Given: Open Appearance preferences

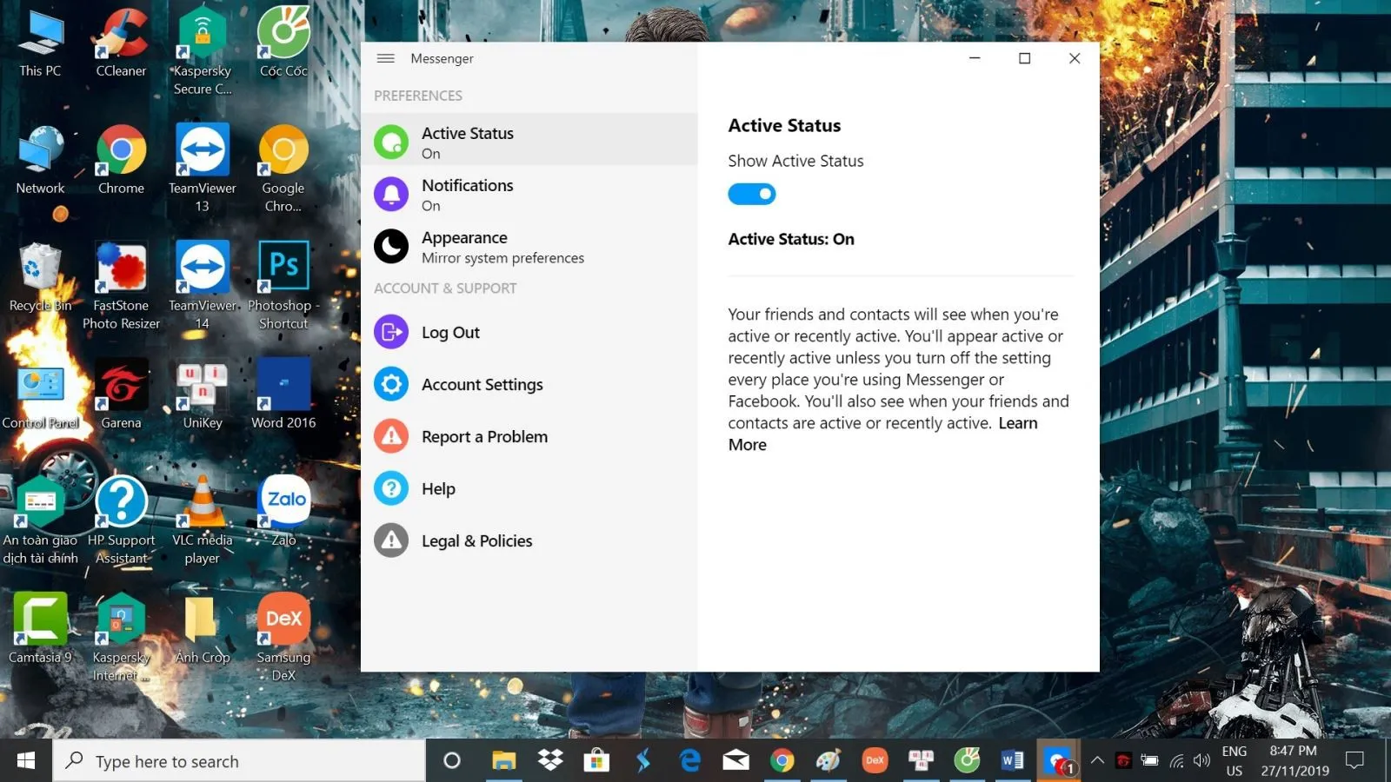Looking at the screenshot, I should pos(529,246).
